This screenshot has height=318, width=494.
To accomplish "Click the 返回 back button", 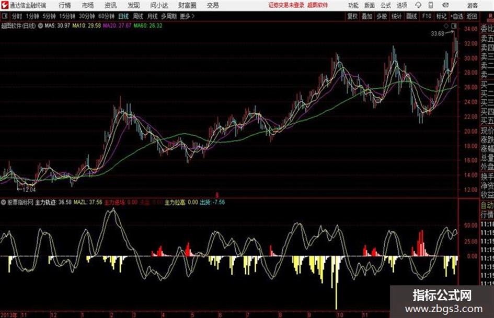I will pyautogui.click(x=472, y=16).
